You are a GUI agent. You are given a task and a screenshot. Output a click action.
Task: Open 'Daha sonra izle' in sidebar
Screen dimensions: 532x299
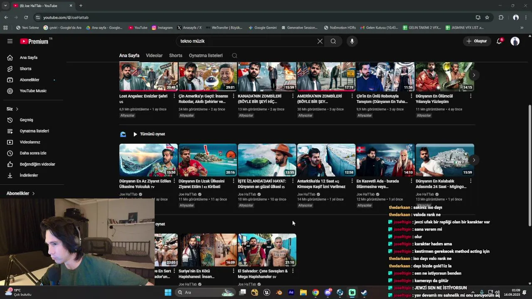point(33,153)
